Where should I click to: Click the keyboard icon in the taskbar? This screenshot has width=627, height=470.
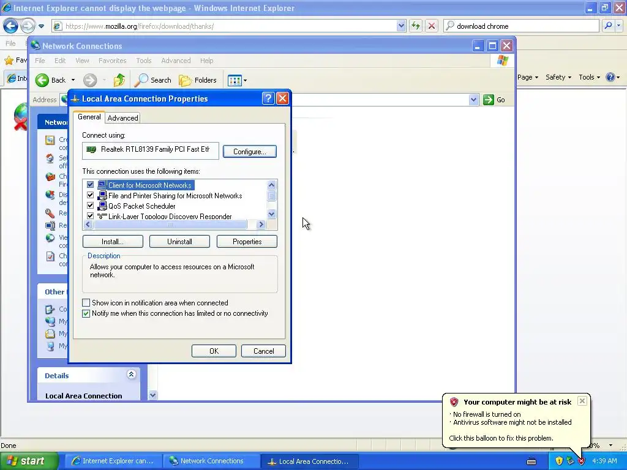coord(531,461)
